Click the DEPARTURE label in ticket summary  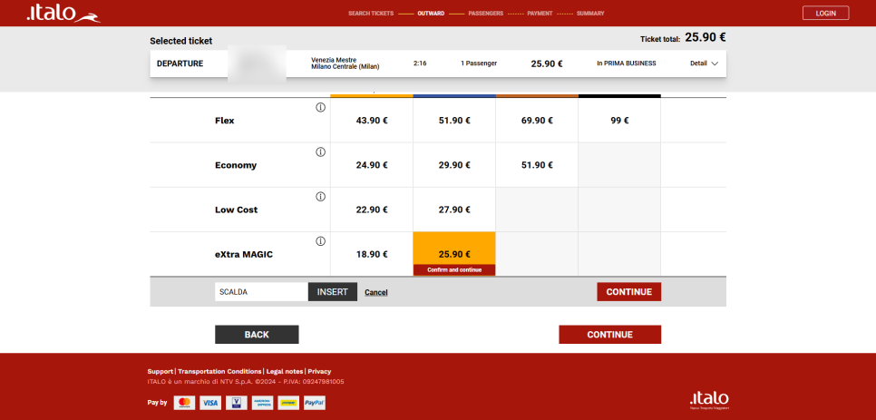[180, 63]
